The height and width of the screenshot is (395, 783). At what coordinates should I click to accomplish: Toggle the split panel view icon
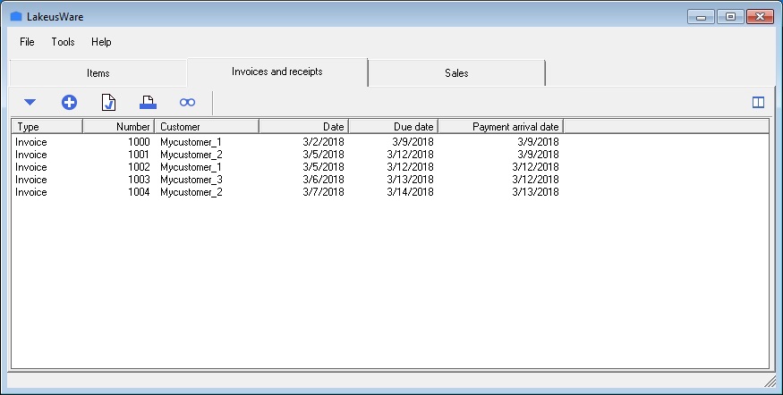(758, 103)
